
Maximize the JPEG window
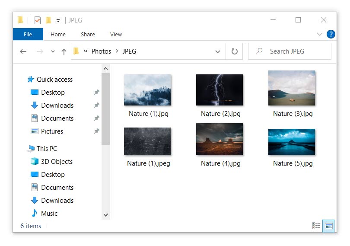click(x=298, y=20)
